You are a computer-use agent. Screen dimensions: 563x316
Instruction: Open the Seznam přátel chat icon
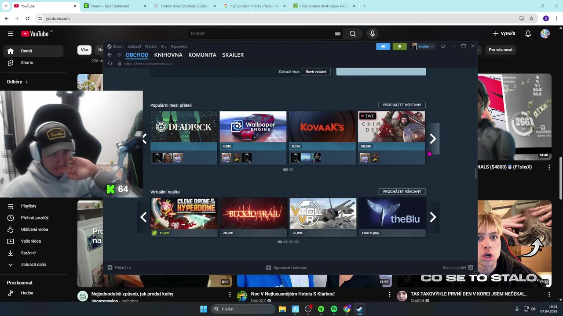point(471,267)
